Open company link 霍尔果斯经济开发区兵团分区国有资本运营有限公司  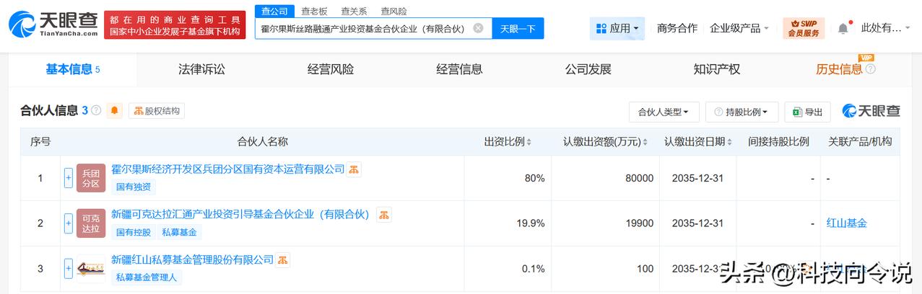(x=227, y=169)
